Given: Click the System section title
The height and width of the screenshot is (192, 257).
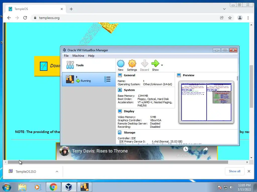Looking at the screenshot, I should click(x=129, y=90).
